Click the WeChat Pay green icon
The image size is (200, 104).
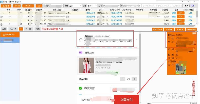[81, 88]
